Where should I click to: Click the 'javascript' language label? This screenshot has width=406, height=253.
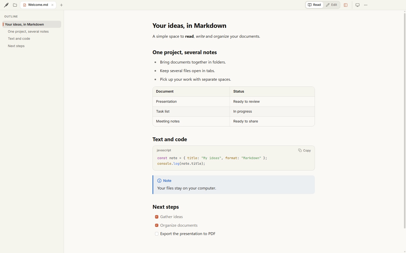point(164,150)
